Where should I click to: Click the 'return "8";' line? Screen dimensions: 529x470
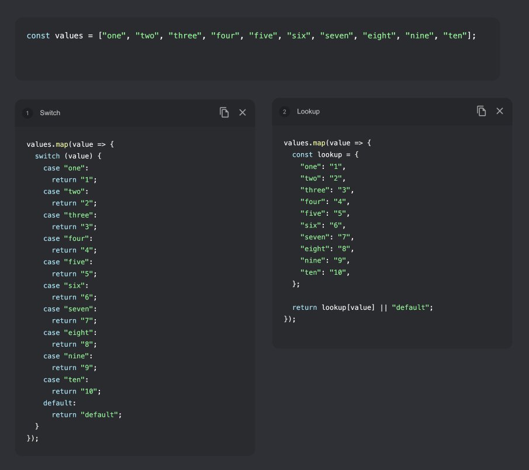[74, 344]
